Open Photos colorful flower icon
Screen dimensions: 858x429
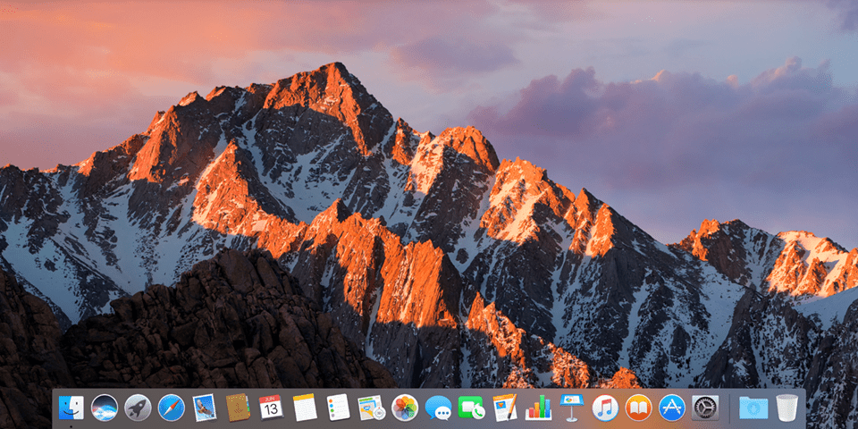pyautogui.click(x=405, y=408)
